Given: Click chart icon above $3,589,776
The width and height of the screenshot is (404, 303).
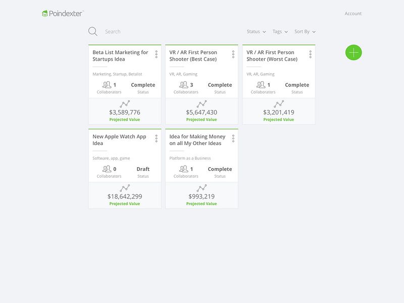Looking at the screenshot, I should (x=125, y=104).
